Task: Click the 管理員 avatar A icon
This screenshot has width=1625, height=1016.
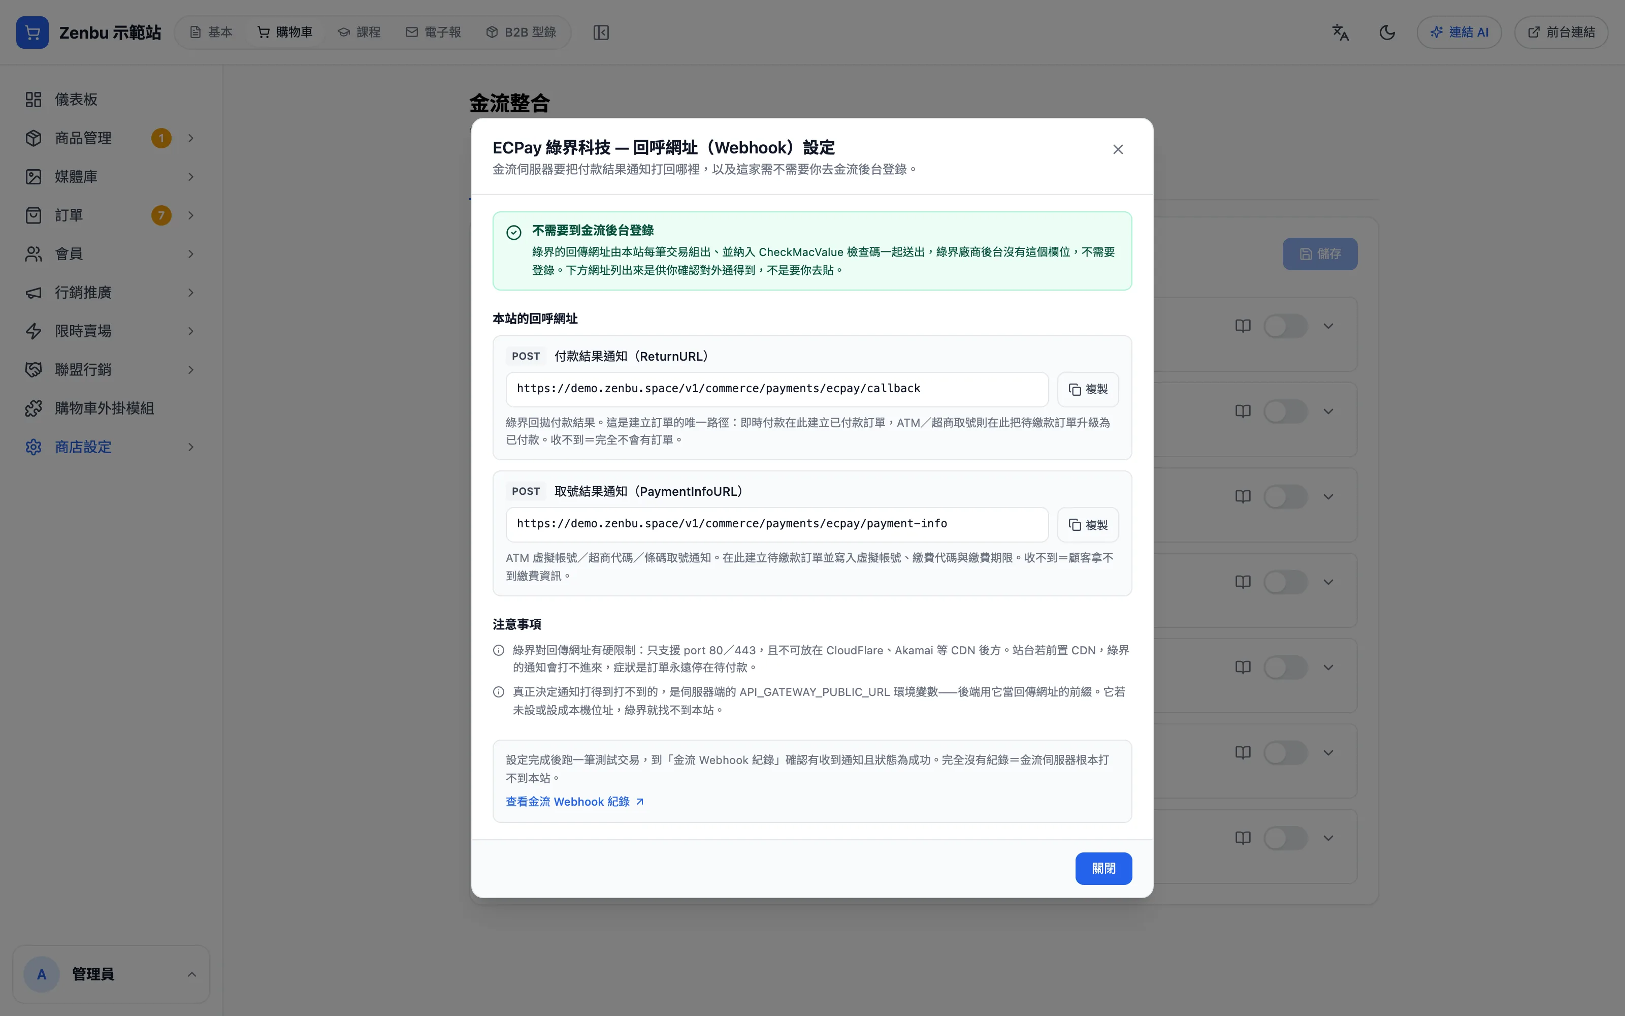Action: (42, 974)
